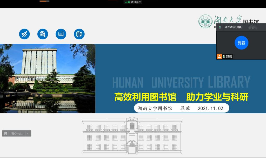Viewport: 266px width, 158px height.
Task: Click the slide title 高效利用图书馆
Action: coord(145,97)
